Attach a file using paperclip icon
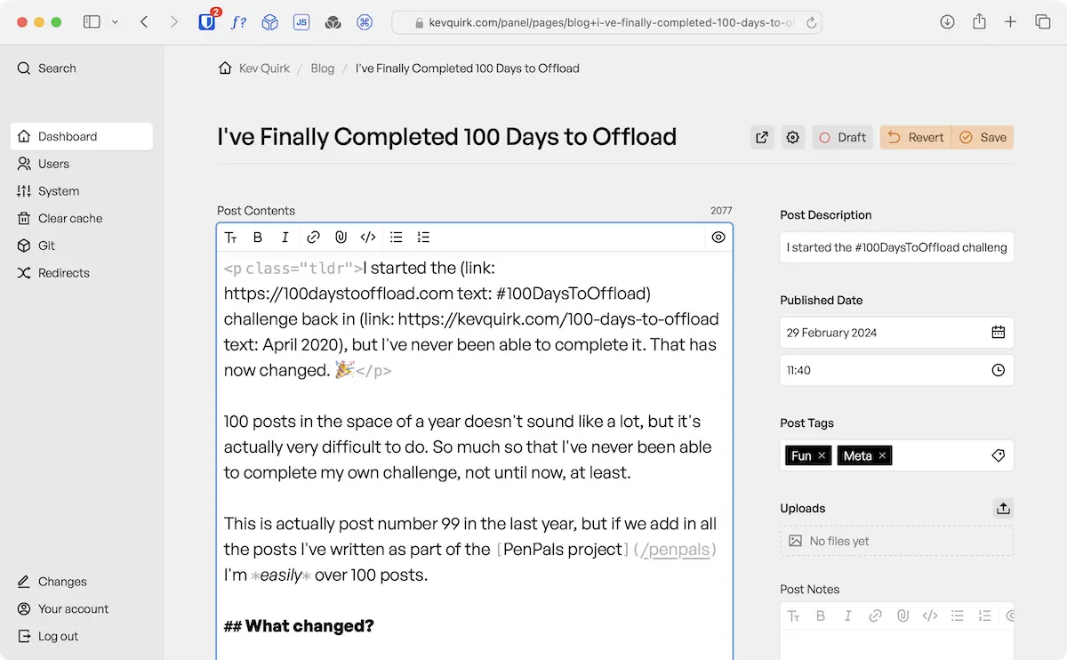This screenshot has width=1067, height=660. click(x=341, y=237)
